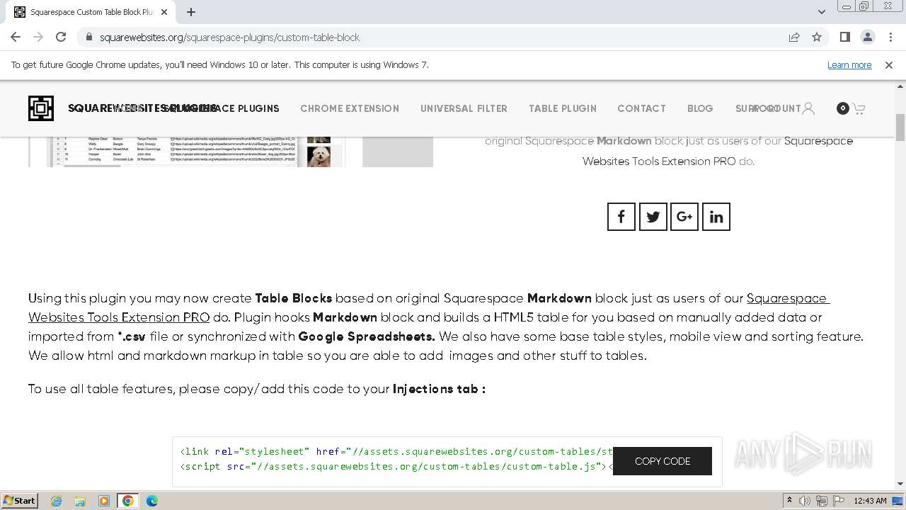
Task: Open volume control in system tray
Action: (x=805, y=501)
